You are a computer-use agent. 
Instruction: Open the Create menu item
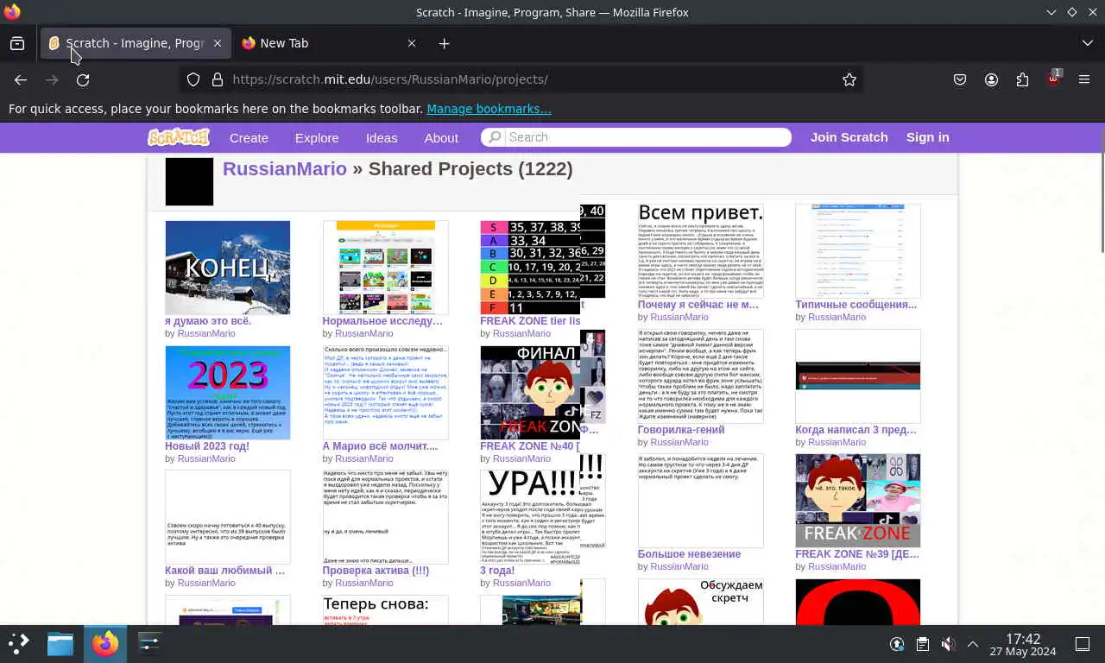(249, 137)
